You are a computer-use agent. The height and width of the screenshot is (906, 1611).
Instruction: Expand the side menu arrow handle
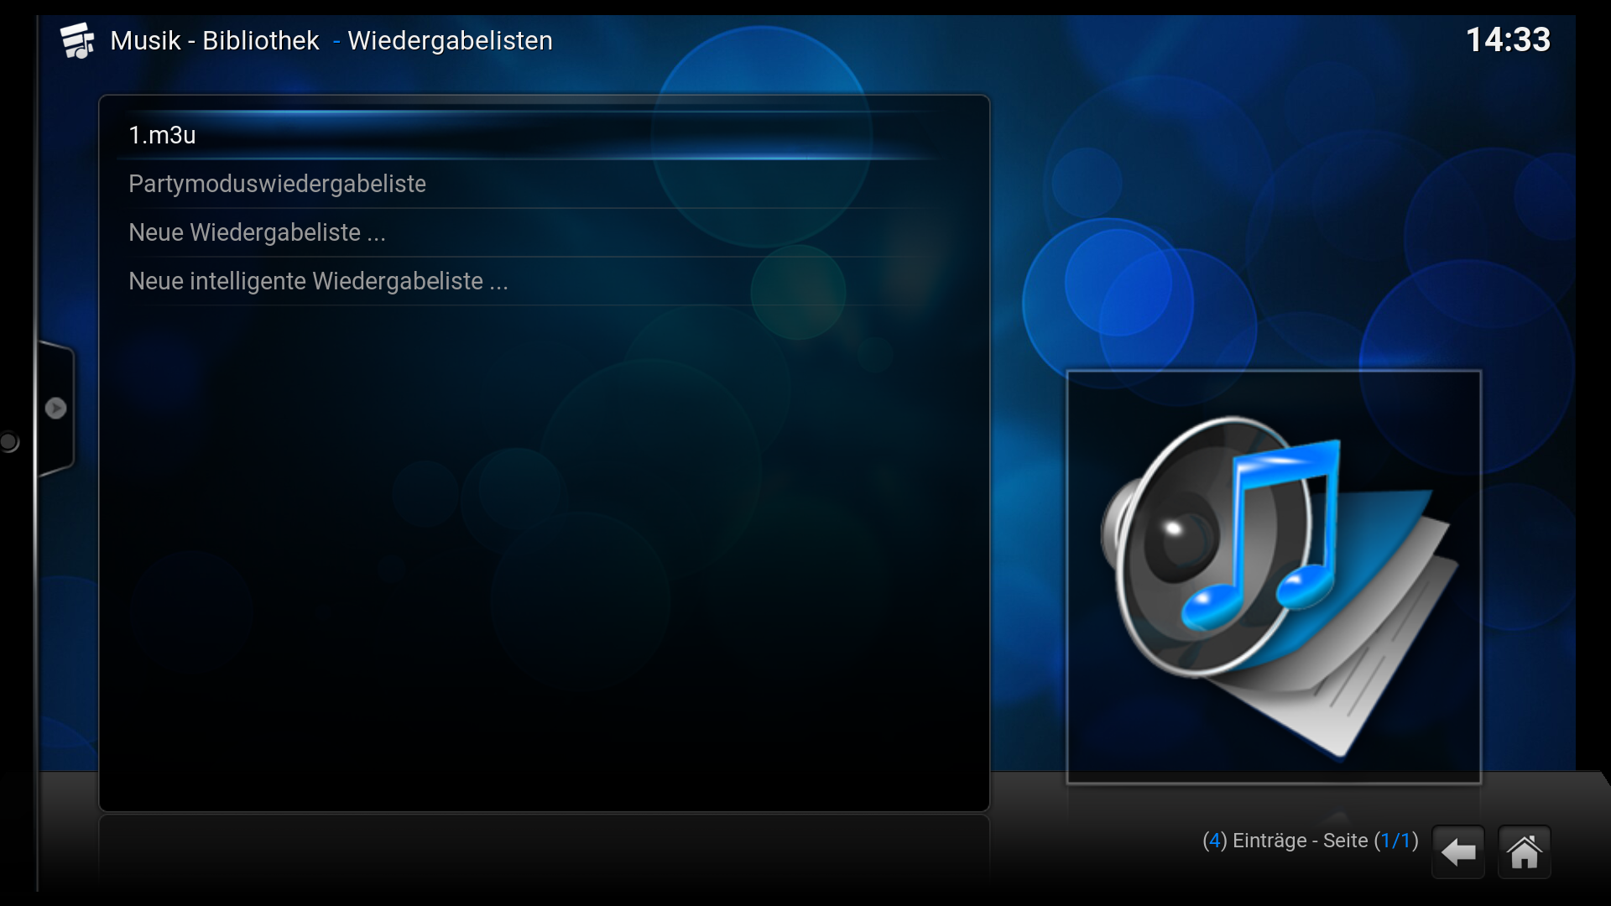click(55, 409)
